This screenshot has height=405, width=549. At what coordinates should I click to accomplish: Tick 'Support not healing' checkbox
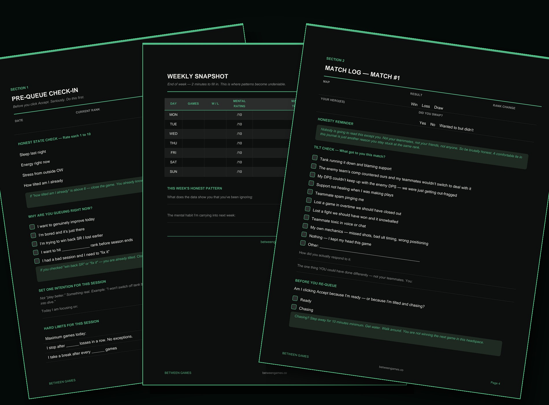click(311, 183)
